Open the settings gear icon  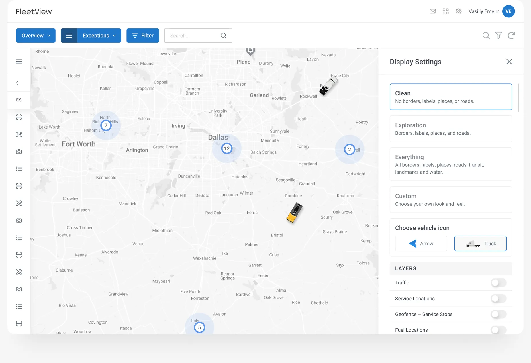tap(458, 11)
